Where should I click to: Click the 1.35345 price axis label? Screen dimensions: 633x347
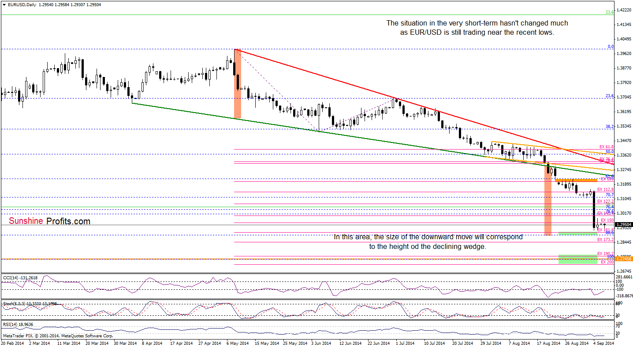coord(623,126)
